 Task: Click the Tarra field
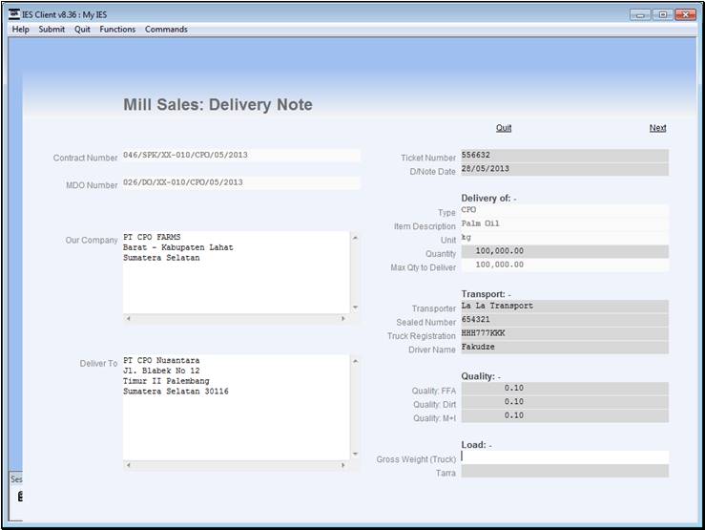[565, 471]
